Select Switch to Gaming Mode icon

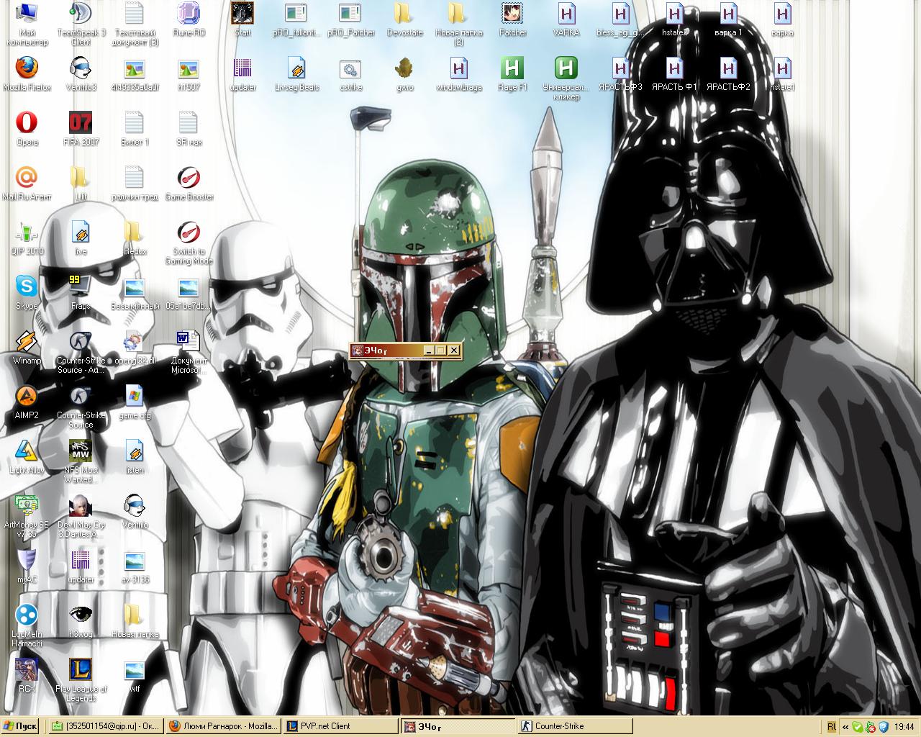point(189,243)
